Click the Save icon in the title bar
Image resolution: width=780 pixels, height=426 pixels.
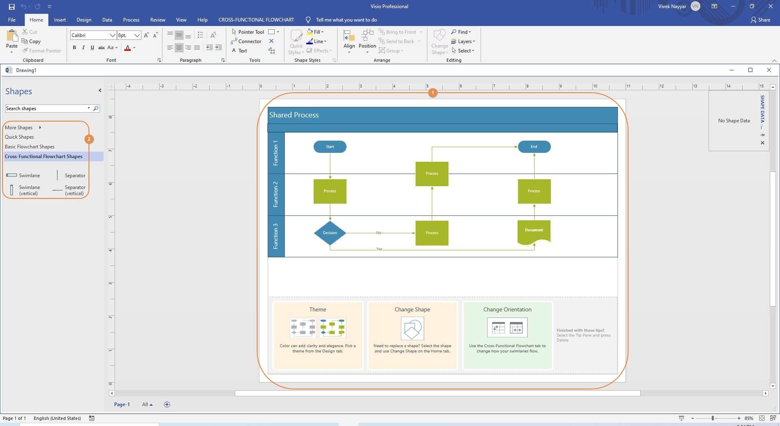tap(11, 7)
